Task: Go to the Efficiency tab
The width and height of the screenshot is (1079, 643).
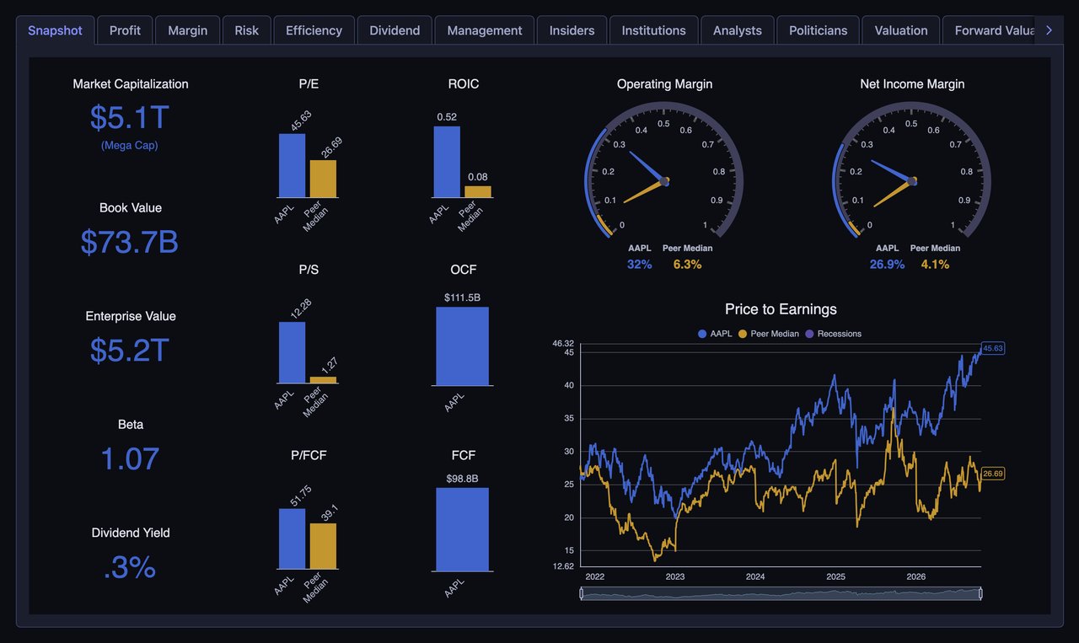Action: 314,30
